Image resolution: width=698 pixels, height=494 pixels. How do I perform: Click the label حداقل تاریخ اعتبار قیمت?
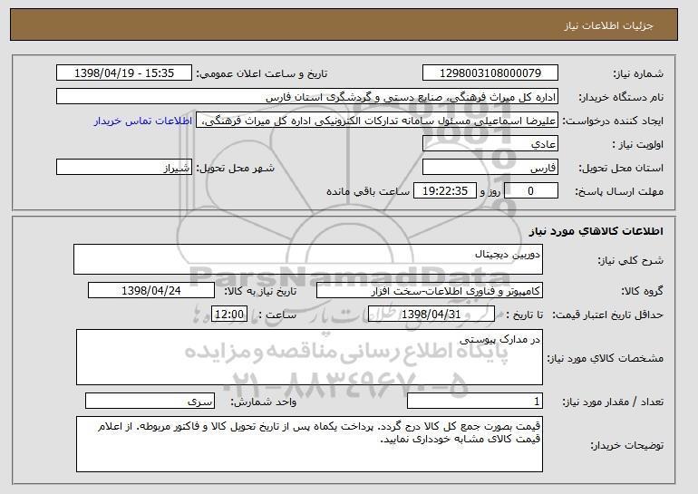tap(607, 315)
